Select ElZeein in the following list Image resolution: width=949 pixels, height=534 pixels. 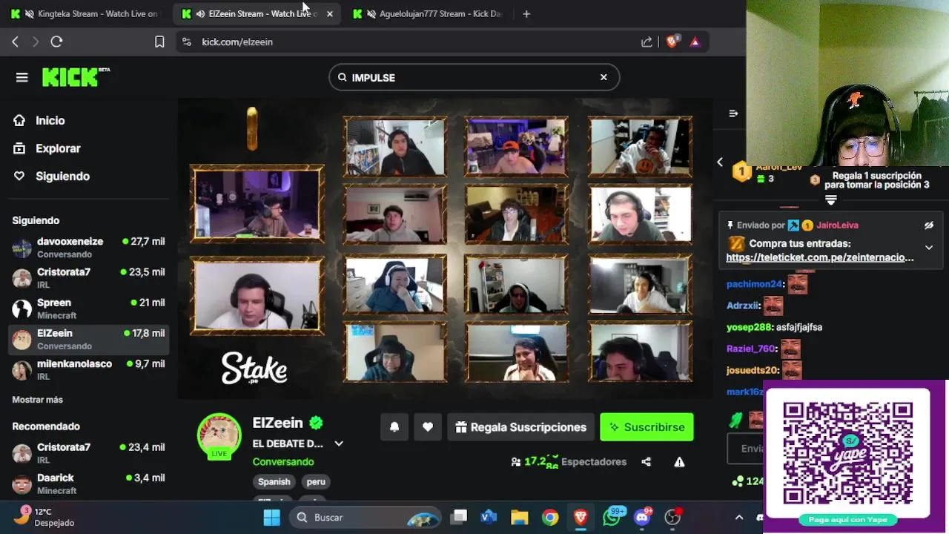click(89, 340)
